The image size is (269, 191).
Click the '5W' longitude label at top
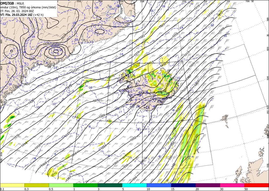tap(206, 1)
